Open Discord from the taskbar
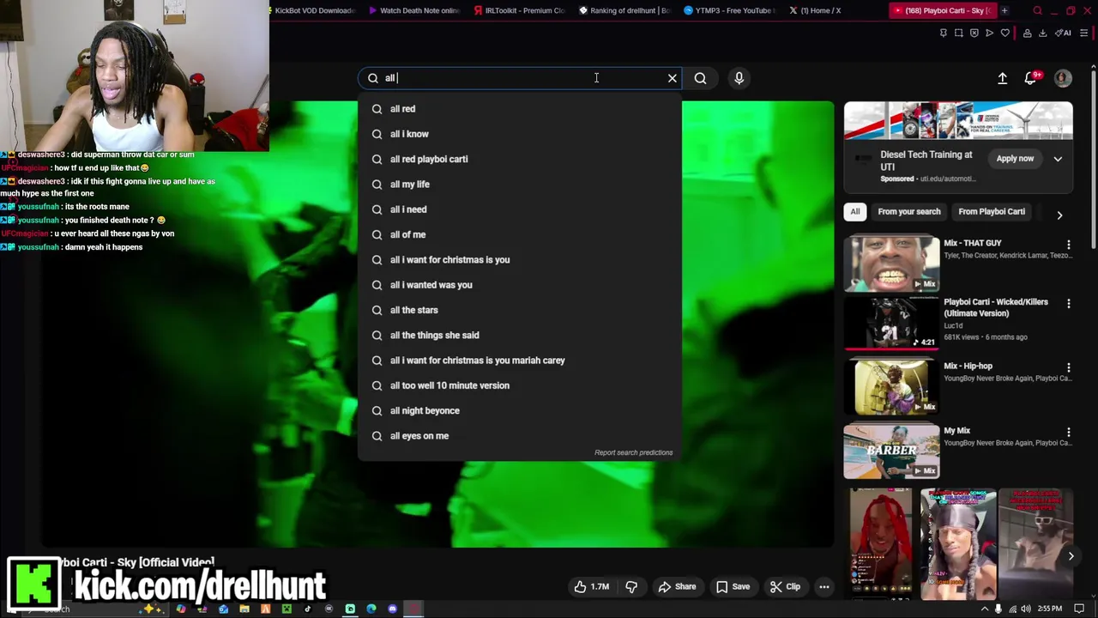The width and height of the screenshot is (1098, 618). pos(393,609)
